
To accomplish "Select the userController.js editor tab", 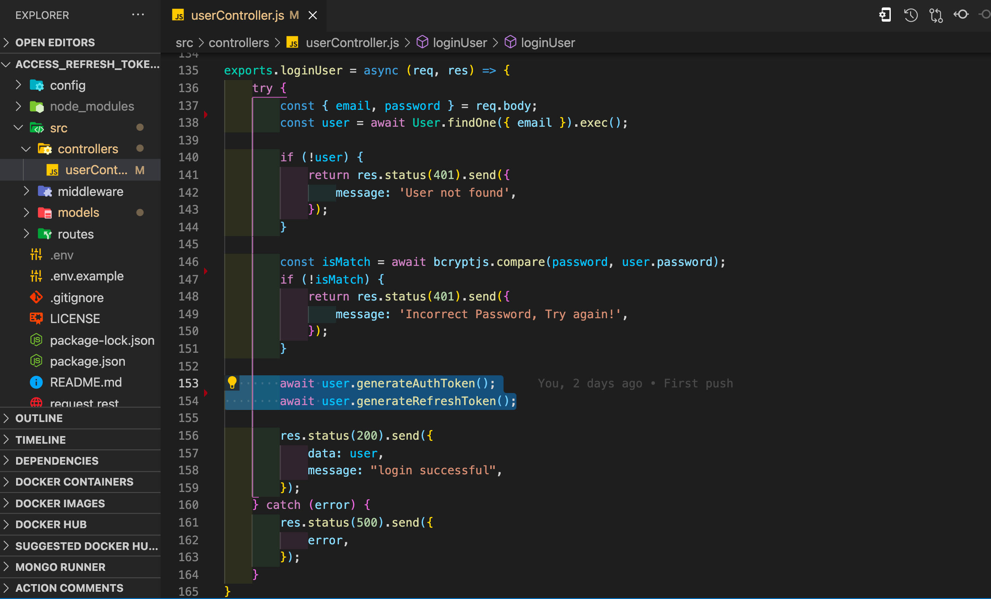I will click(x=237, y=15).
